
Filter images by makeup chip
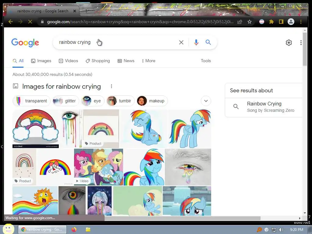tap(152, 101)
